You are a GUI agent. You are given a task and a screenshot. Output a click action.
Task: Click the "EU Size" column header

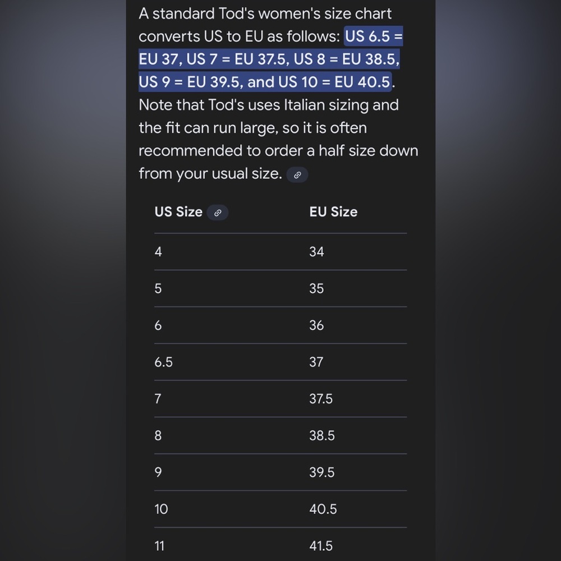pyautogui.click(x=333, y=212)
